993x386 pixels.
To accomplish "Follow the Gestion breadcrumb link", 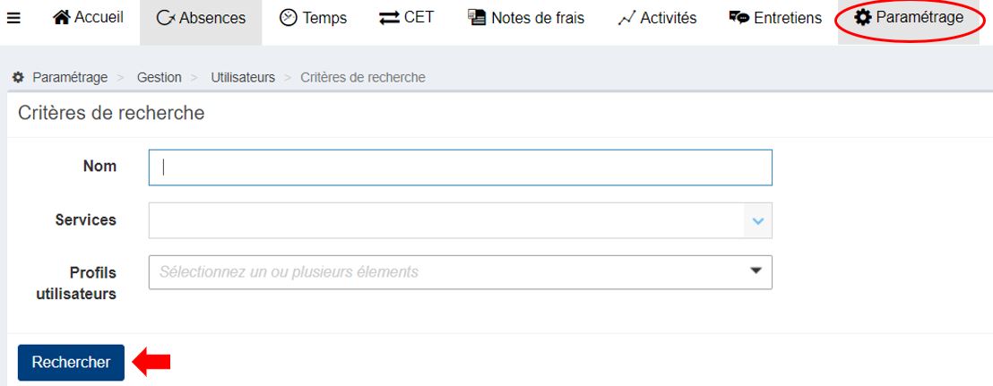I will (160, 78).
